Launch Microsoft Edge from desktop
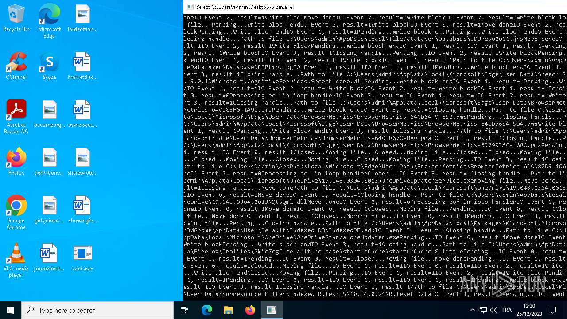 (x=49, y=21)
